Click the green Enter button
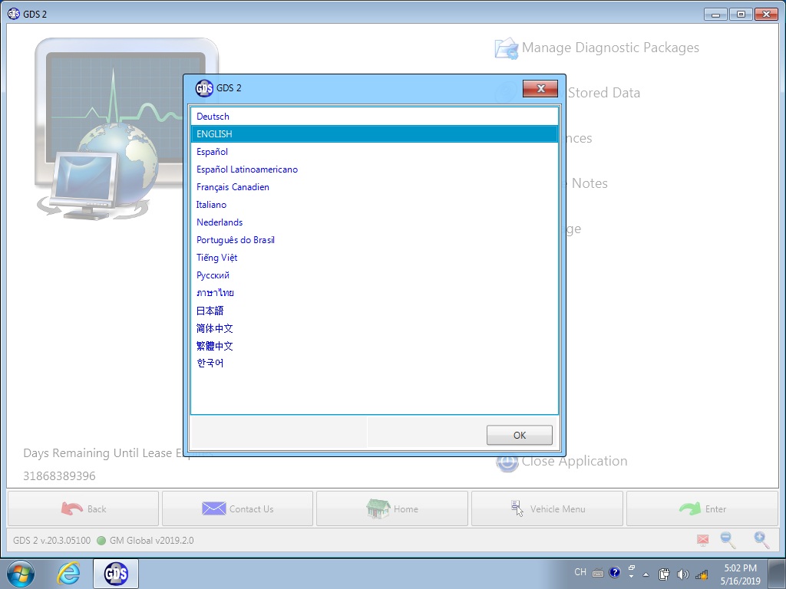This screenshot has height=589, width=786. point(702,509)
